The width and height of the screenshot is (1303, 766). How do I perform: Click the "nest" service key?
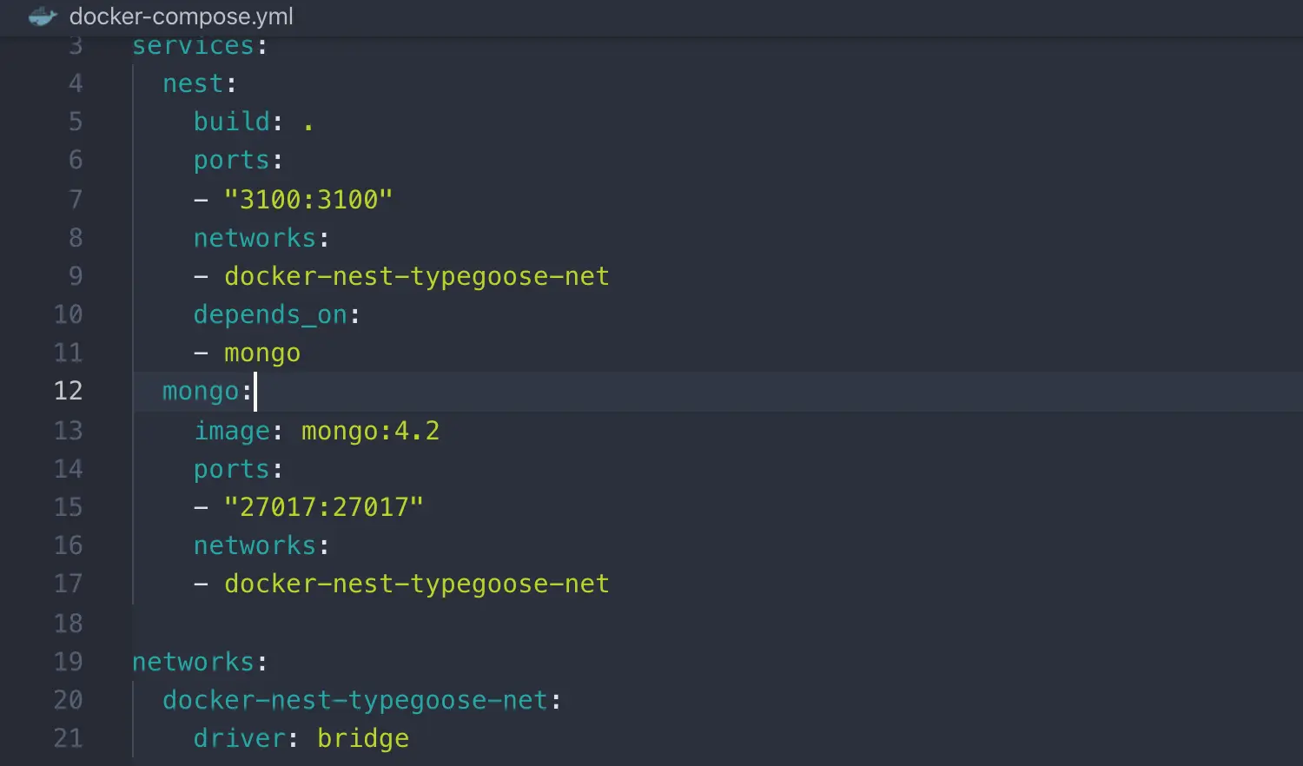click(x=193, y=83)
